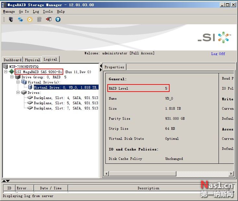Click properties scrollbar left arrow

tap(106, 173)
